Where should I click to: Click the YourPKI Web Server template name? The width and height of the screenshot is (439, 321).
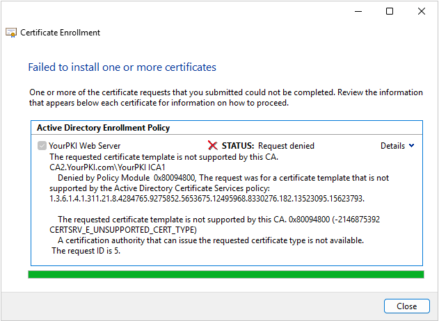[x=85, y=146]
